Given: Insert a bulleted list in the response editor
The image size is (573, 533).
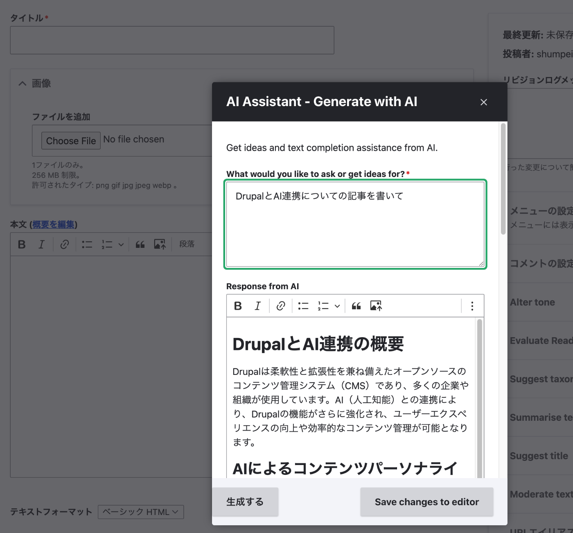Looking at the screenshot, I should (x=303, y=306).
